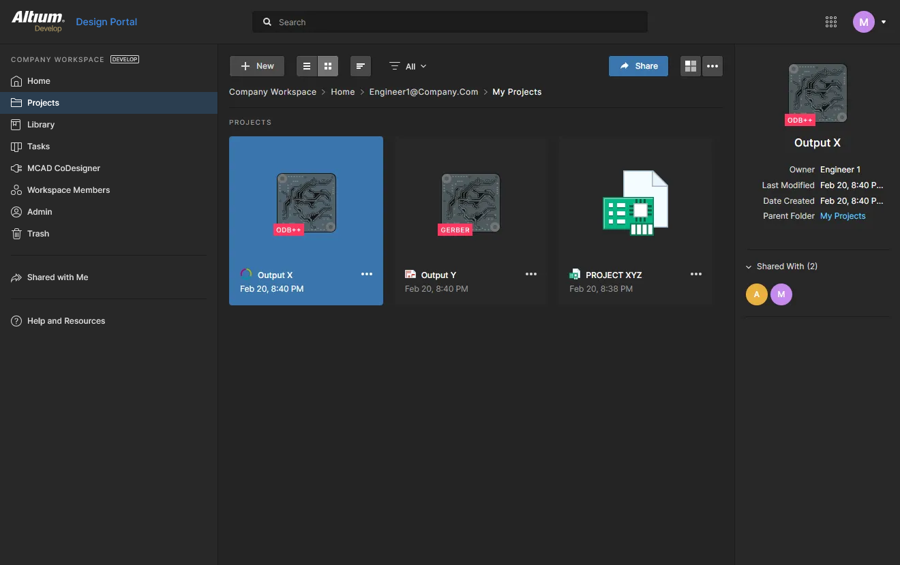Select the PROJECT XYZ thumbnail
This screenshot has height=565, width=900.
pyautogui.click(x=635, y=203)
